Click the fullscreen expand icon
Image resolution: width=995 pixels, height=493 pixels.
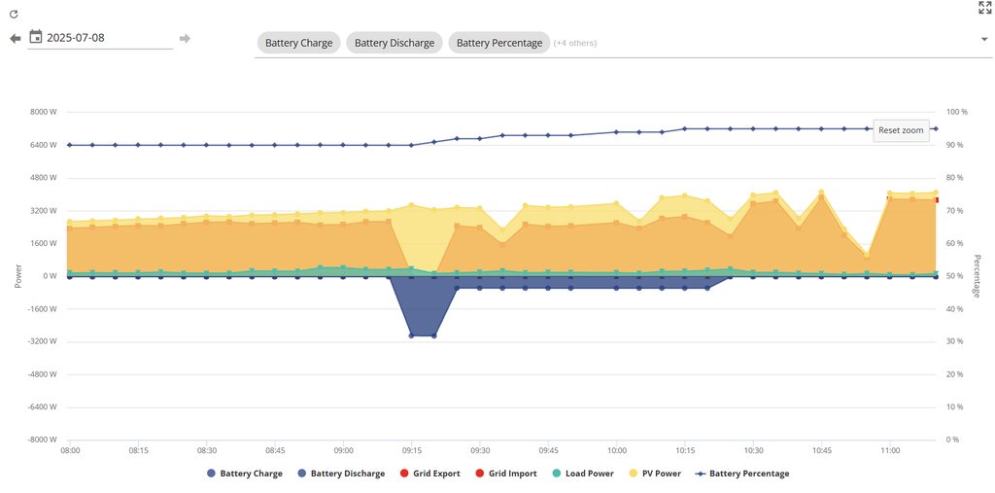984,8
